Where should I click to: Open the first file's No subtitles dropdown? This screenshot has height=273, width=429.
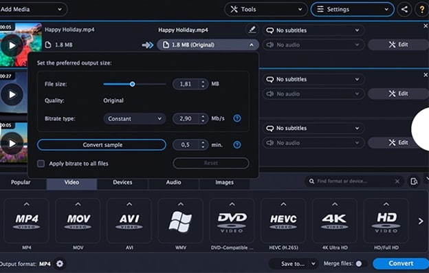click(313, 30)
